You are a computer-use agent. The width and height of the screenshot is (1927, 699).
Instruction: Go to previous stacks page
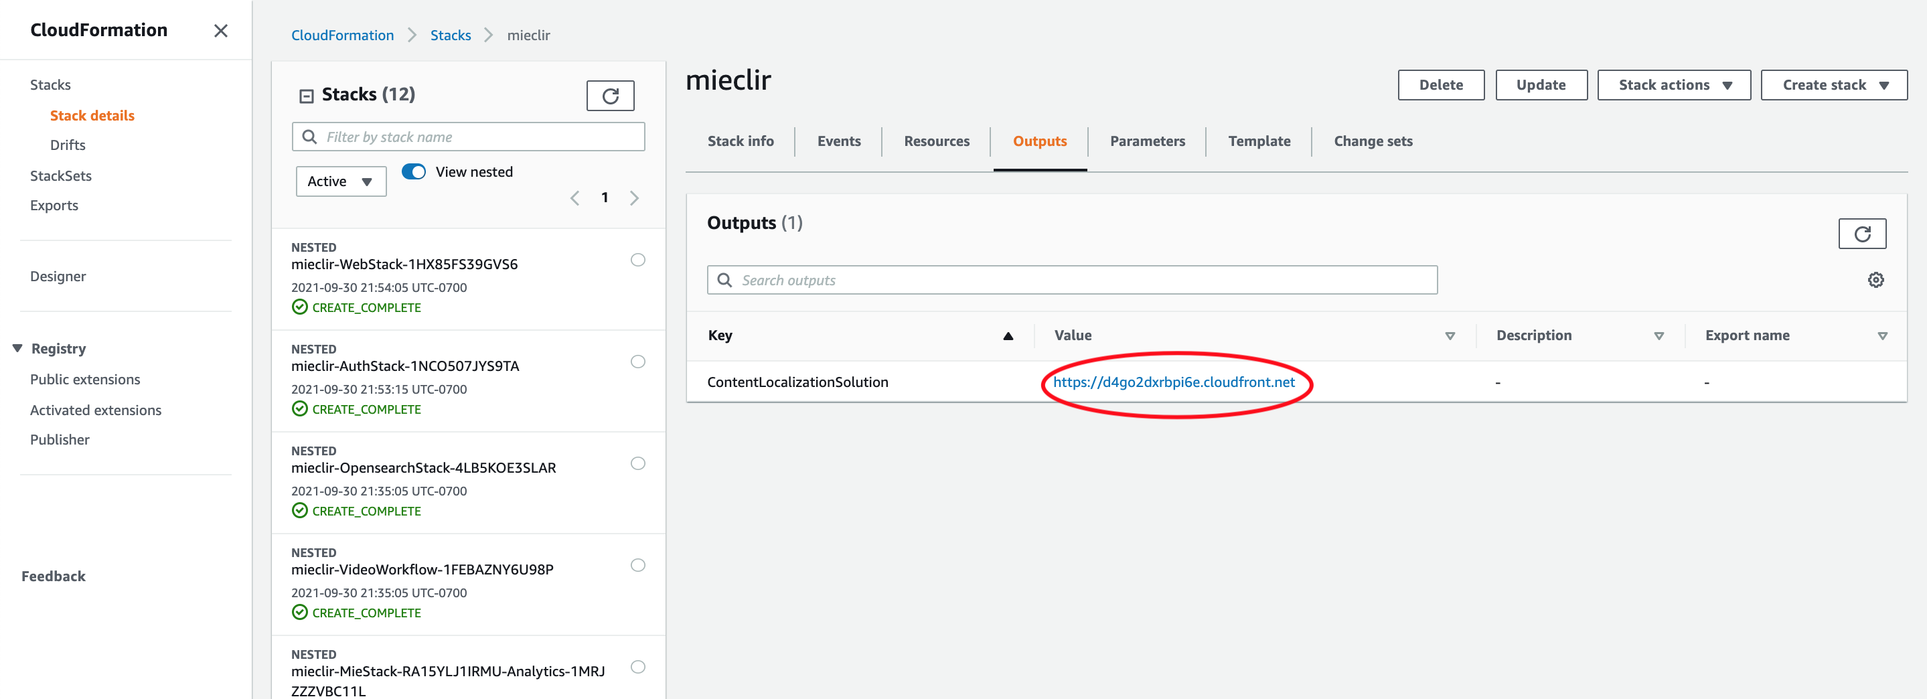[574, 198]
